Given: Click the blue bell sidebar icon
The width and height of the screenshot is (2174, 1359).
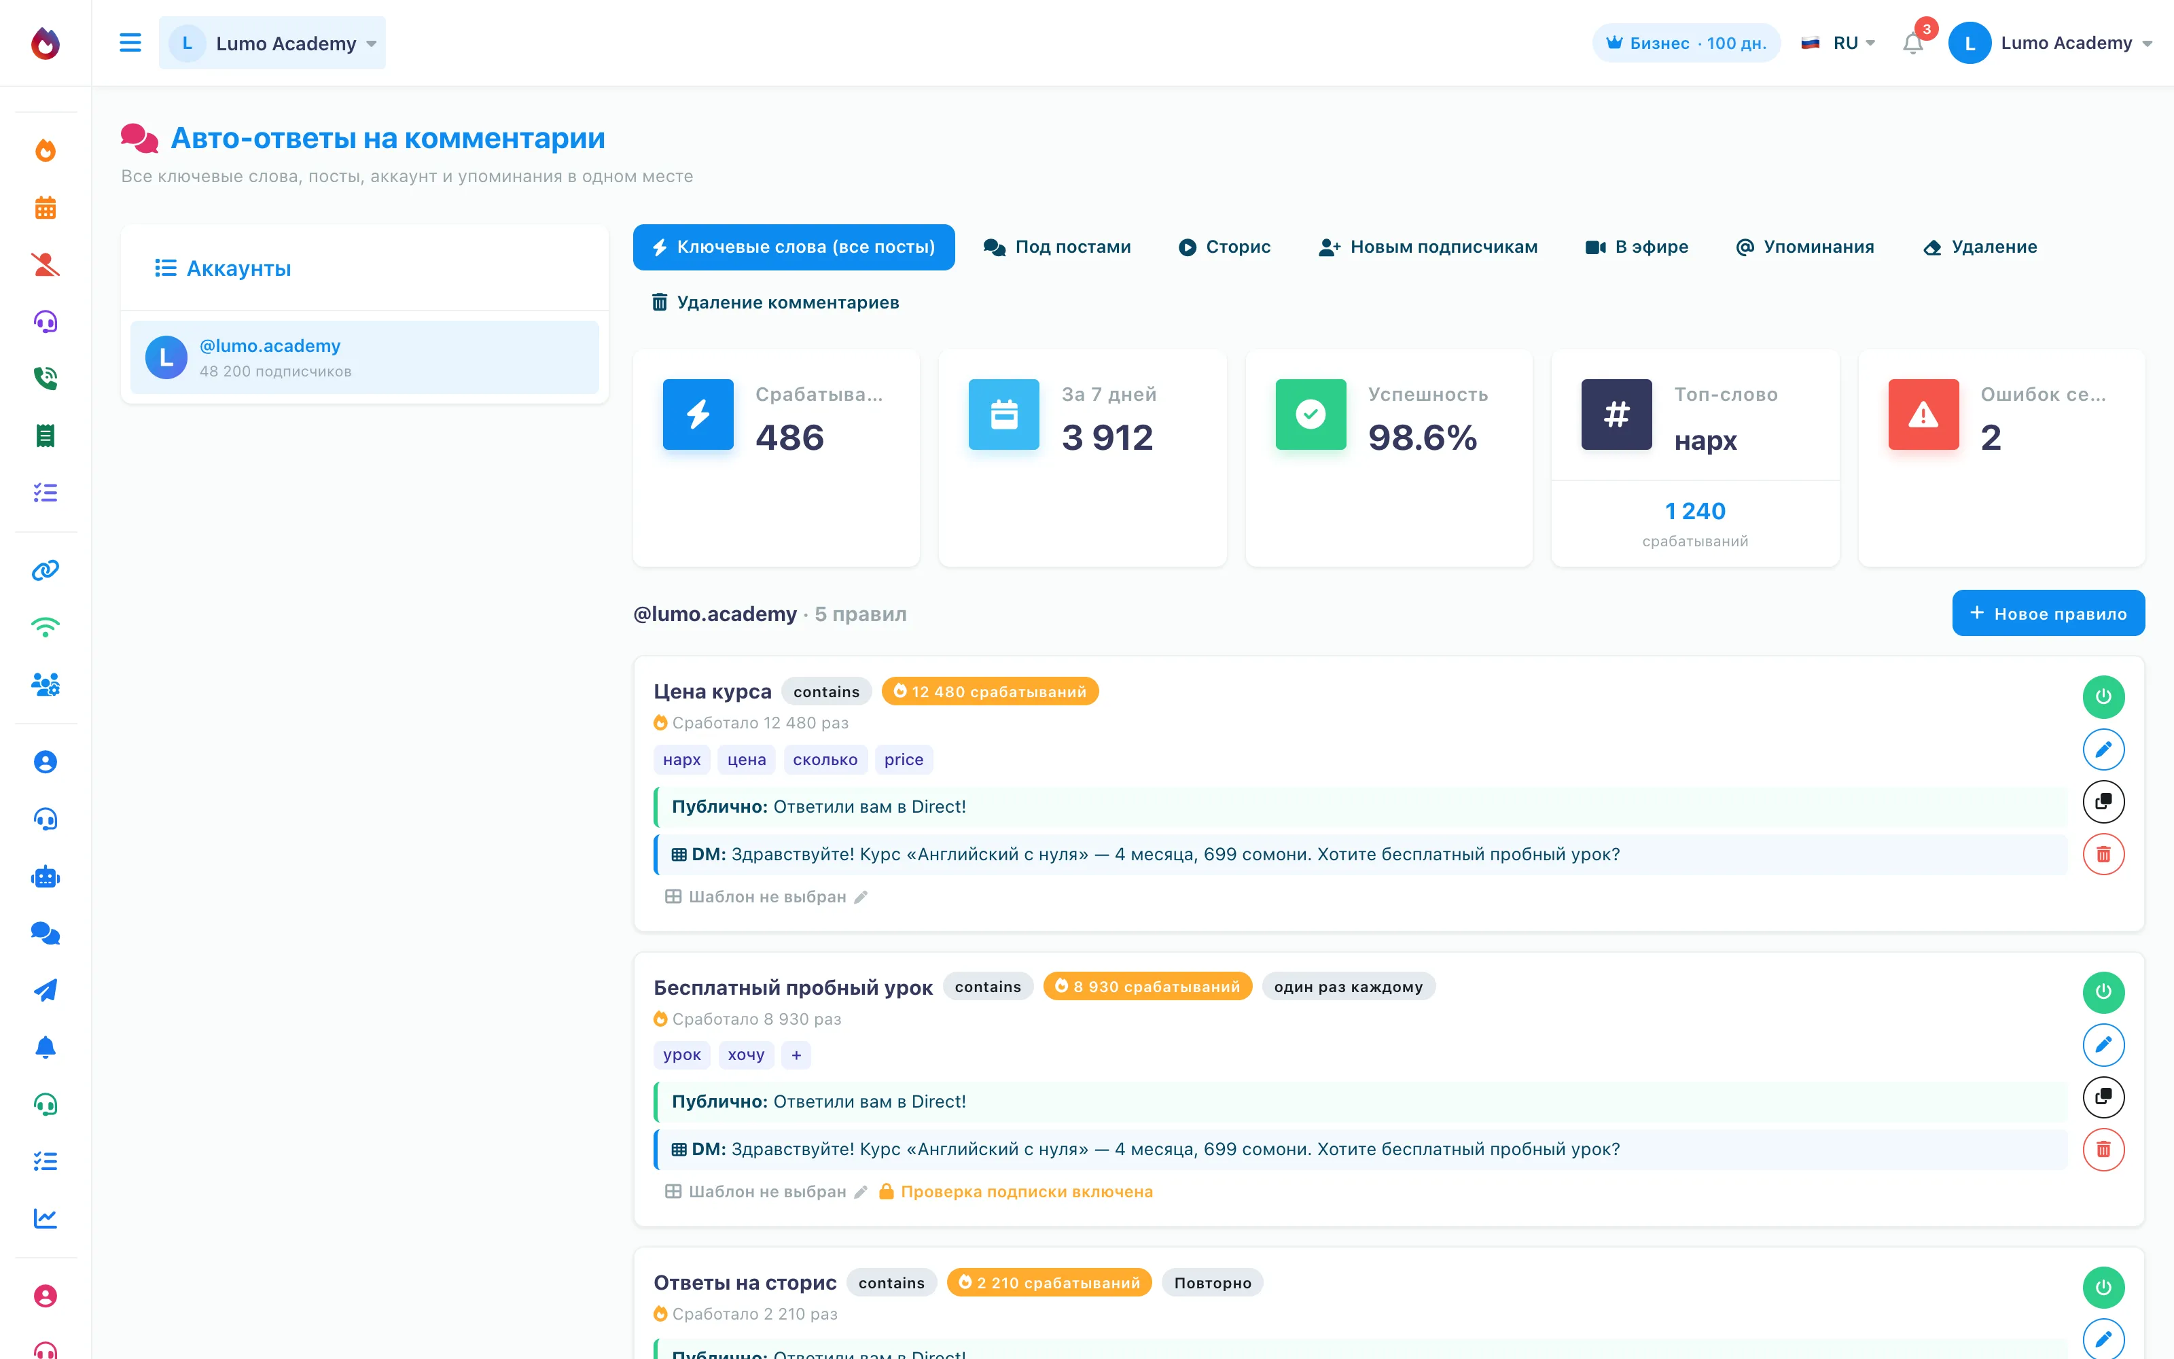Looking at the screenshot, I should click(46, 1047).
